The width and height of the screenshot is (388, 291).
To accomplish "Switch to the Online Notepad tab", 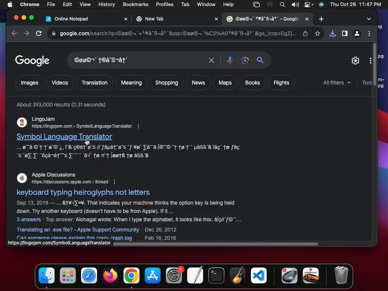I will click(x=87, y=19).
